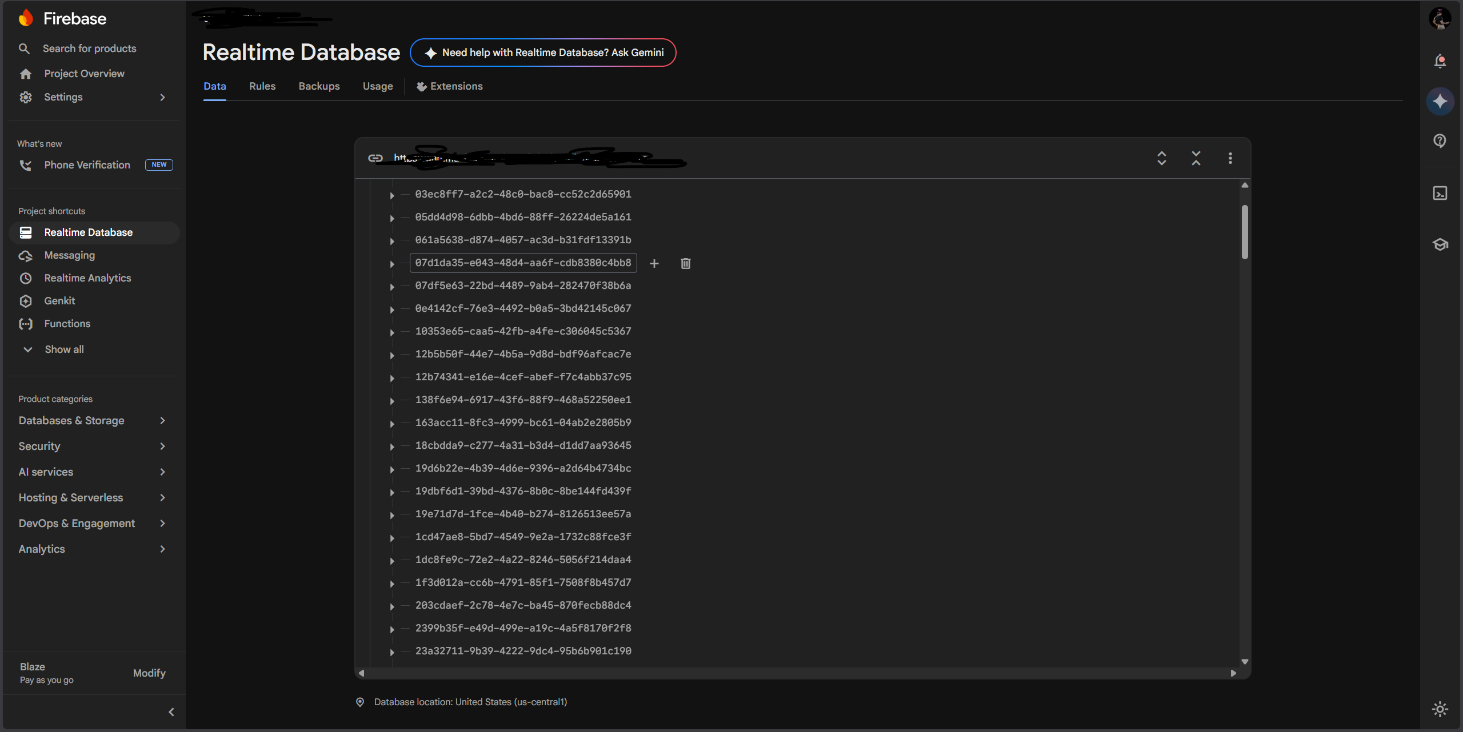Expand tree node 23a32711-9b39 arrow
The height and width of the screenshot is (732, 1463).
392,652
